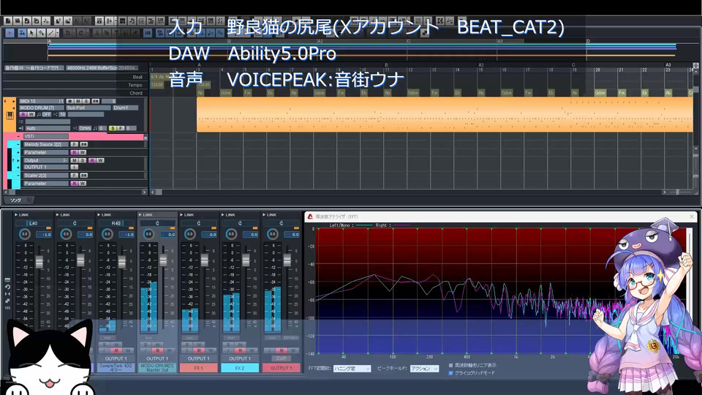This screenshot has height=395, width=702.
Task: Open the FFT window function dropdown
Action: (x=352, y=369)
